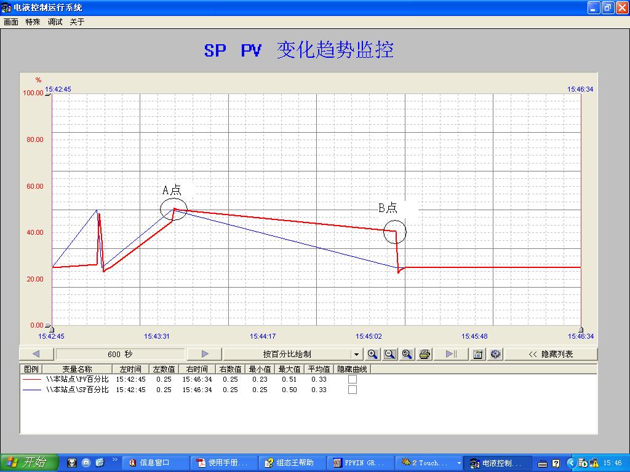Check hide curve for PV百分比
Image resolution: width=630 pixels, height=472 pixels.
(x=353, y=379)
